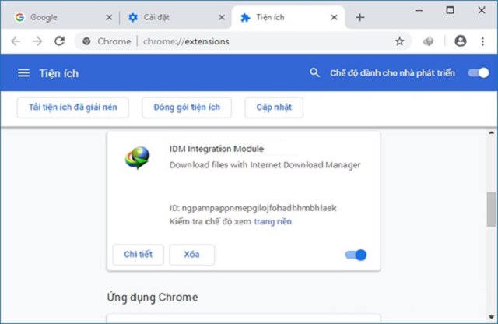
Task: Click the scrollbar down arrow
Action: tap(491, 317)
